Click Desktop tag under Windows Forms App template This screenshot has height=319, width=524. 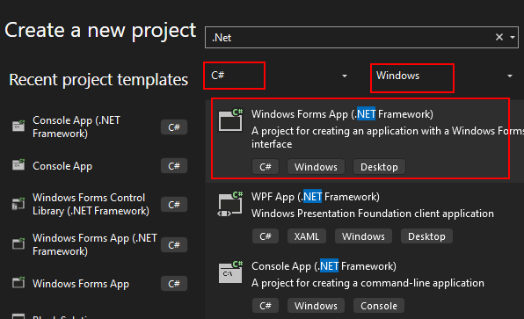379,167
